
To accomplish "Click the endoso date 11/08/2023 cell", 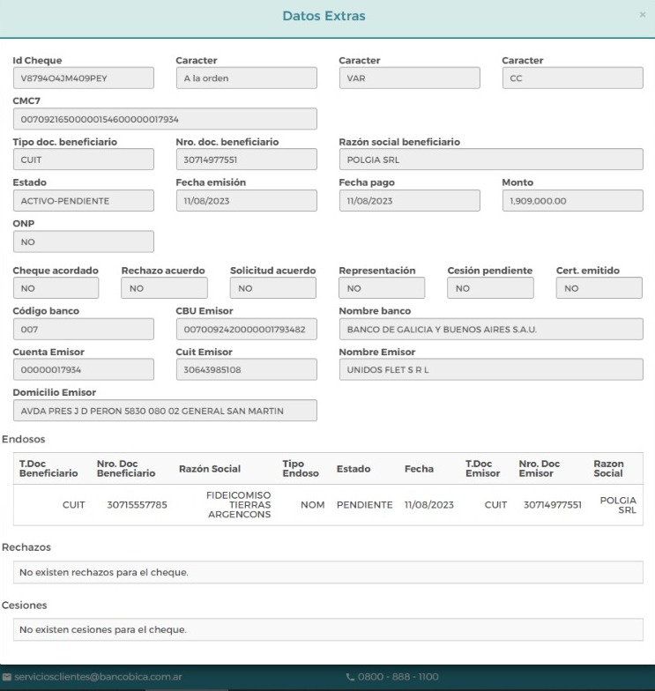I will coord(428,505).
